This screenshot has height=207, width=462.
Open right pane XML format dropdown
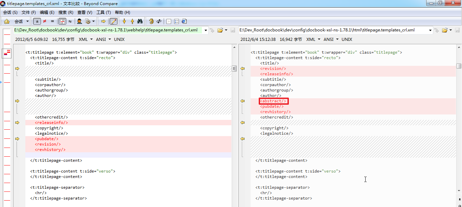point(313,40)
